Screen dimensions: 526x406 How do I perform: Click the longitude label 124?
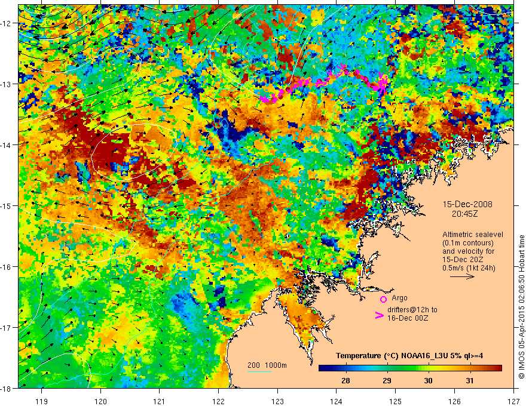click(337, 401)
